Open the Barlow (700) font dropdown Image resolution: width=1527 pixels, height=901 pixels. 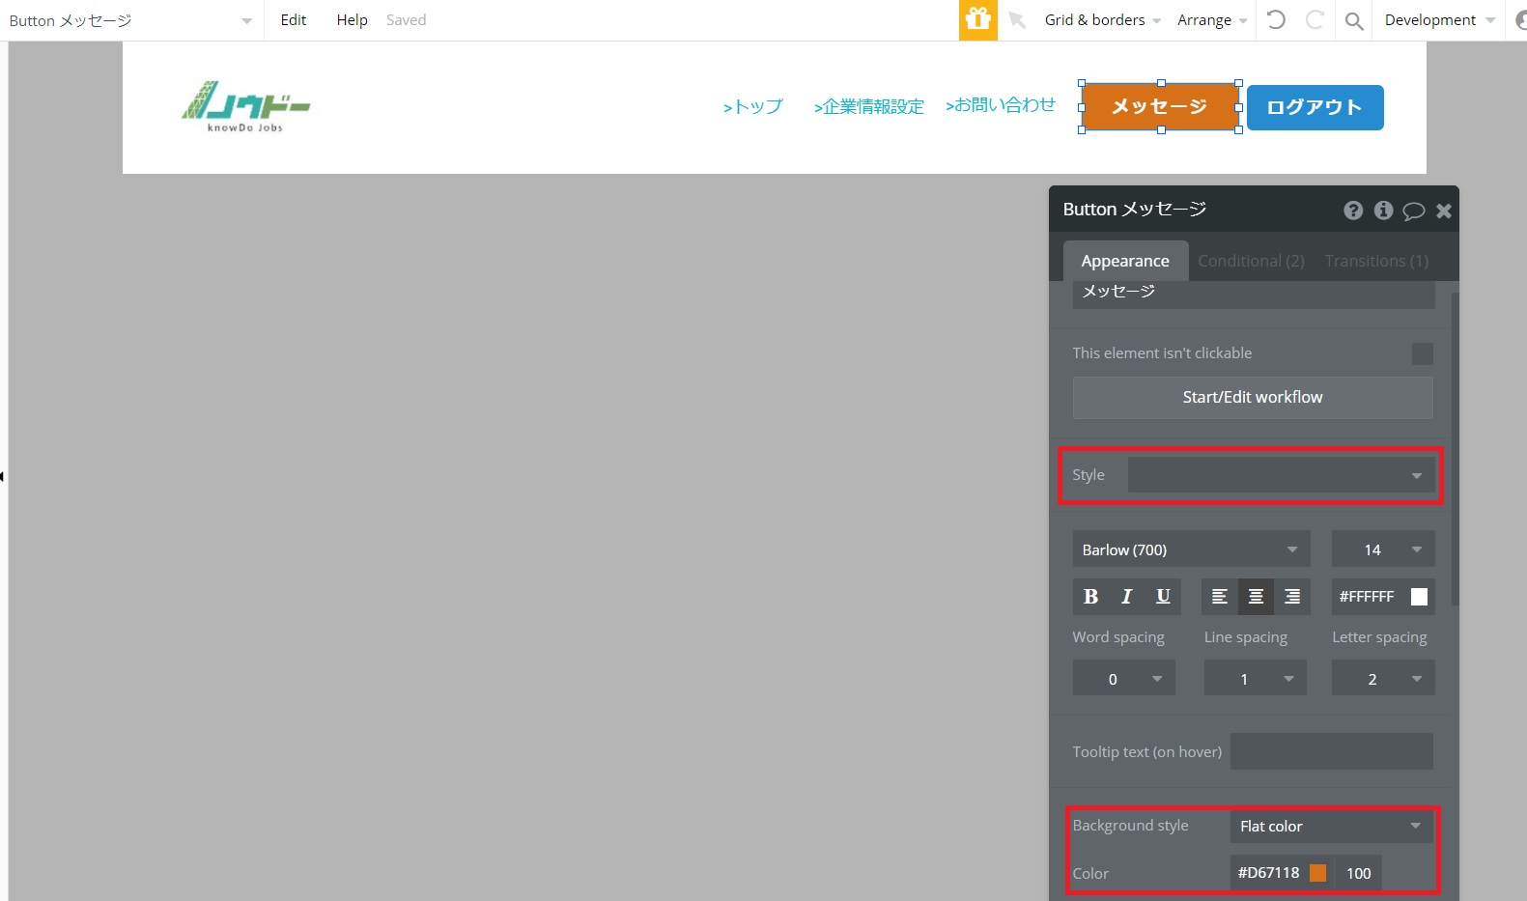[1191, 549]
